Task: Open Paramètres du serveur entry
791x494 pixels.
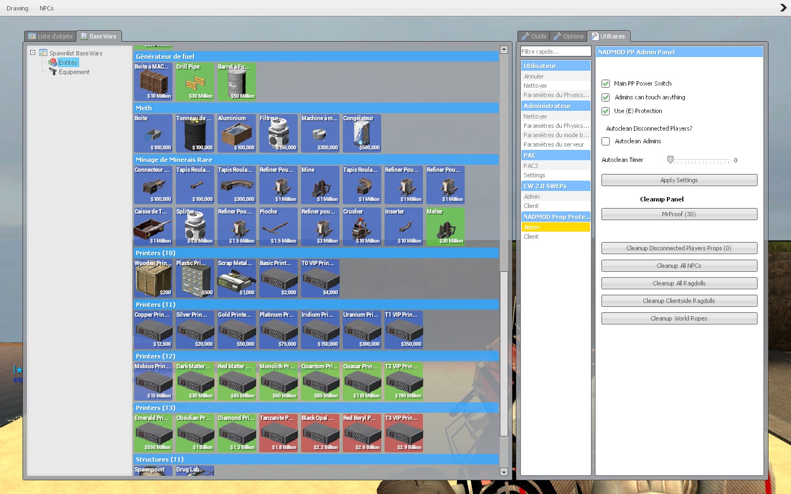Action: 555,145
